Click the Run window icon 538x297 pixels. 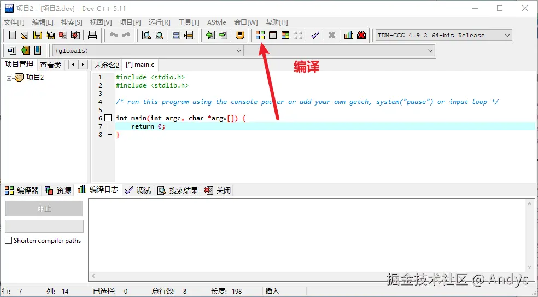pos(273,35)
